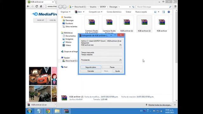Click Correo electrónico toolbar option
Image resolution: width=203 pixels, height=114 pixels.
tap(114, 12)
